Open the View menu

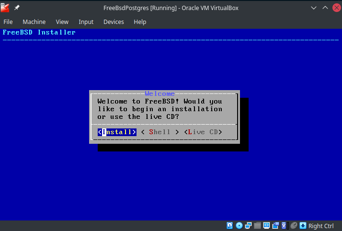click(x=62, y=22)
